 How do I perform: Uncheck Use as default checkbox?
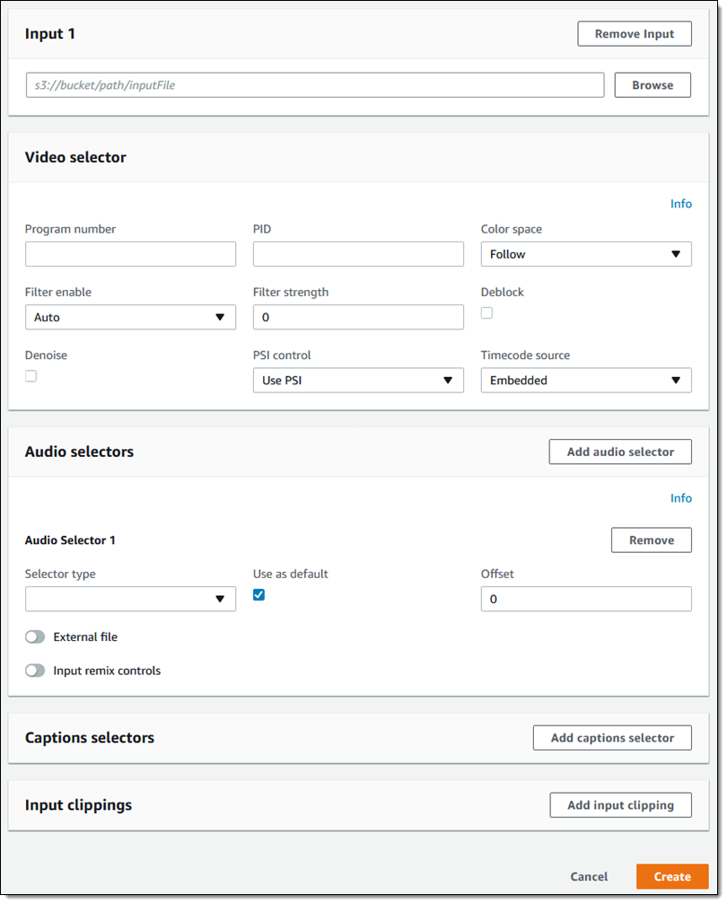258,594
